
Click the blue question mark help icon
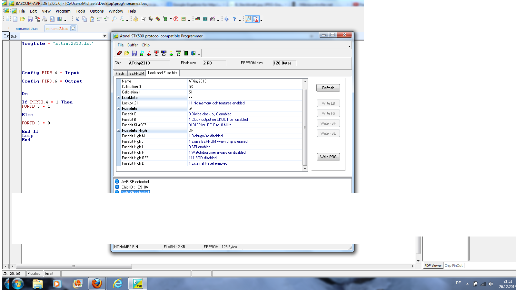pyautogui.click(x=234, y=19)
